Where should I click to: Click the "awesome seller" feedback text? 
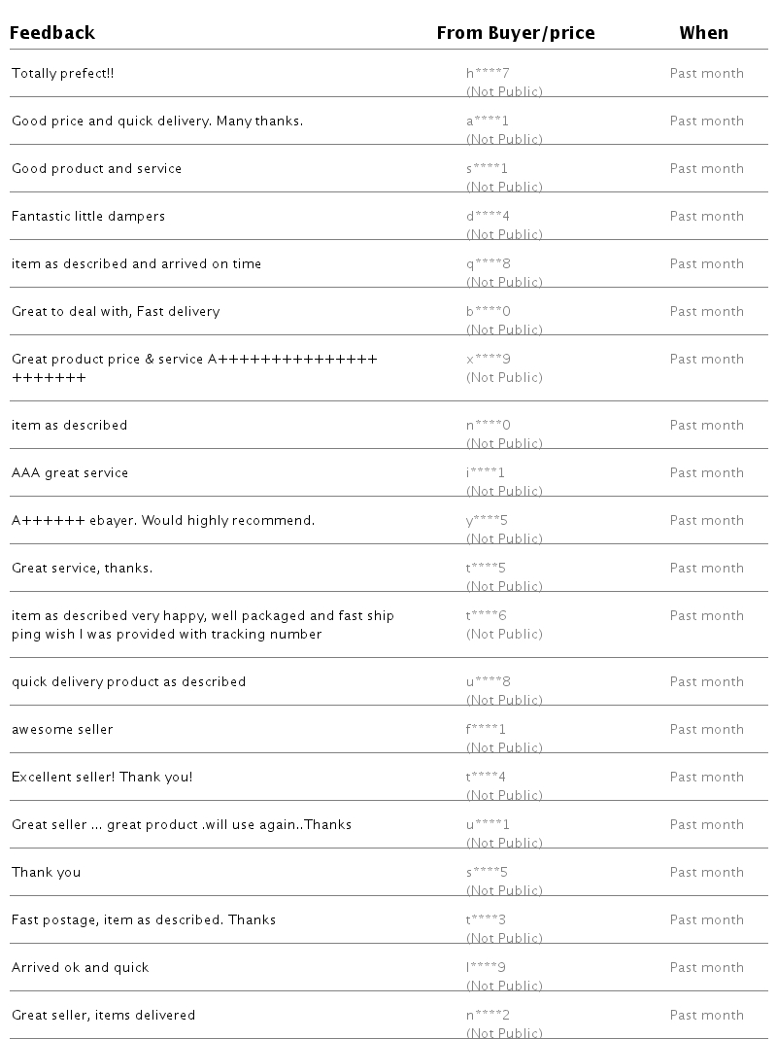point(62,730)
